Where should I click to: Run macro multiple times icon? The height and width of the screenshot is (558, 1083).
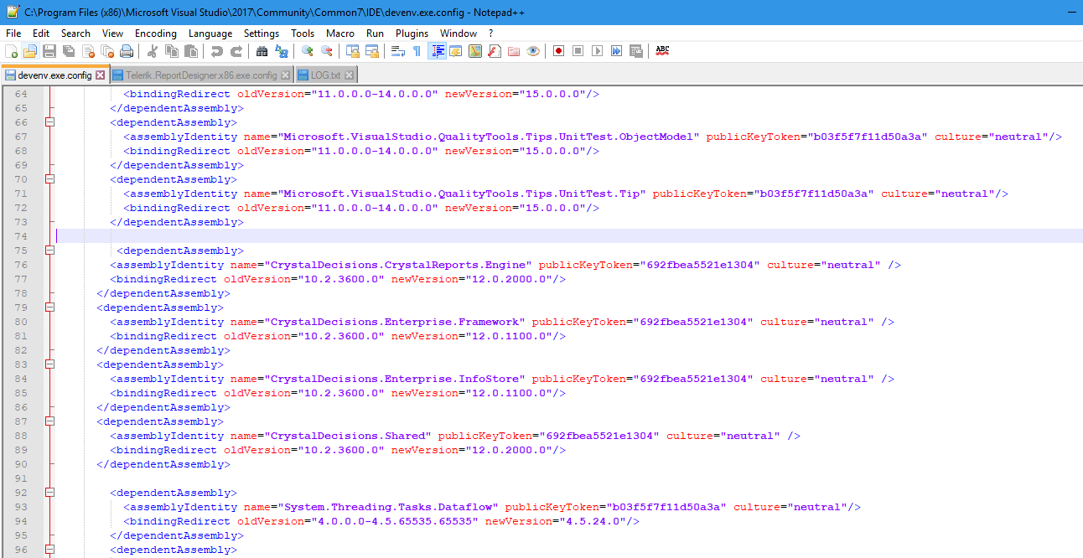[617, 51]
